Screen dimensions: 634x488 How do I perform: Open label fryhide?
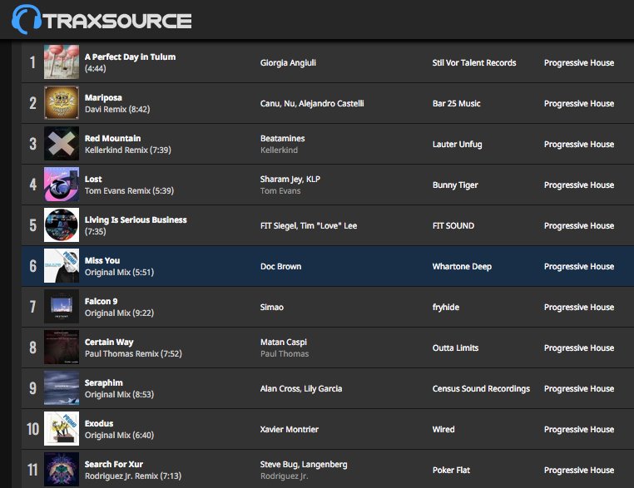click(x=446, y=308)
